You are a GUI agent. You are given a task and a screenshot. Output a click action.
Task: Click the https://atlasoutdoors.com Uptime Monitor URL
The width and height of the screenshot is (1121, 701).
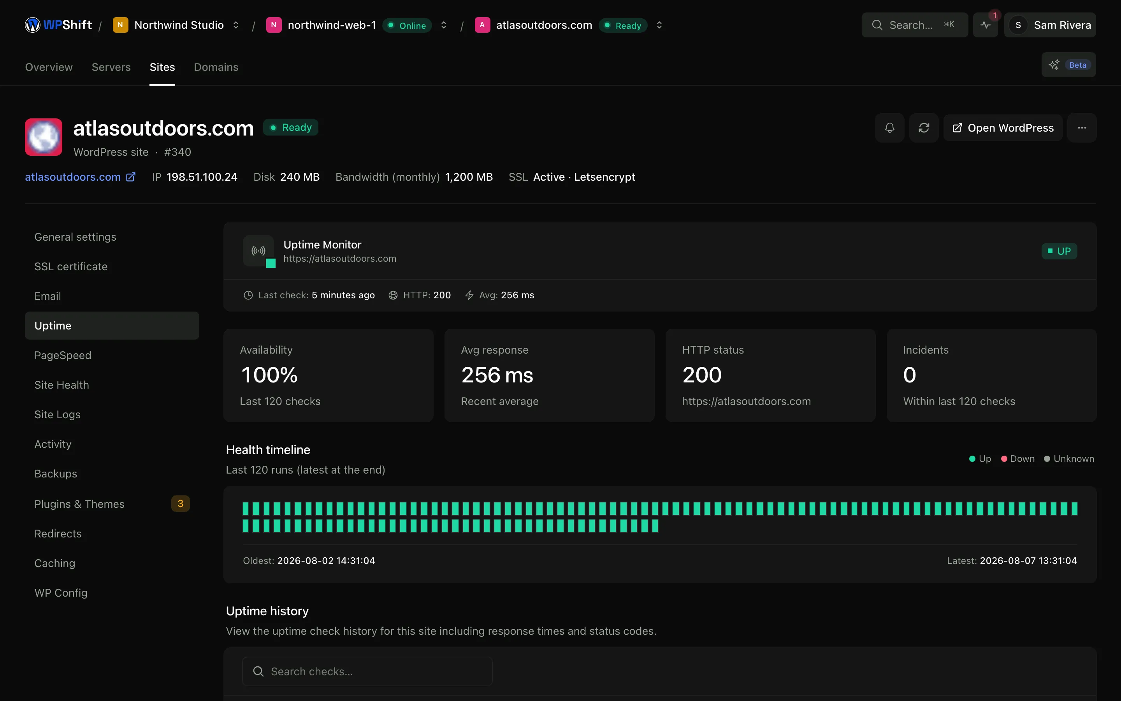[x=340, y=259]
